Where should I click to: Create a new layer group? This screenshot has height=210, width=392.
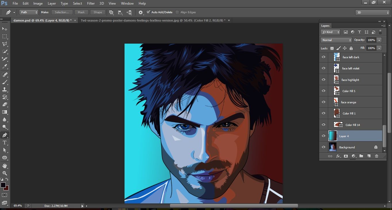[x=361, y=156]
